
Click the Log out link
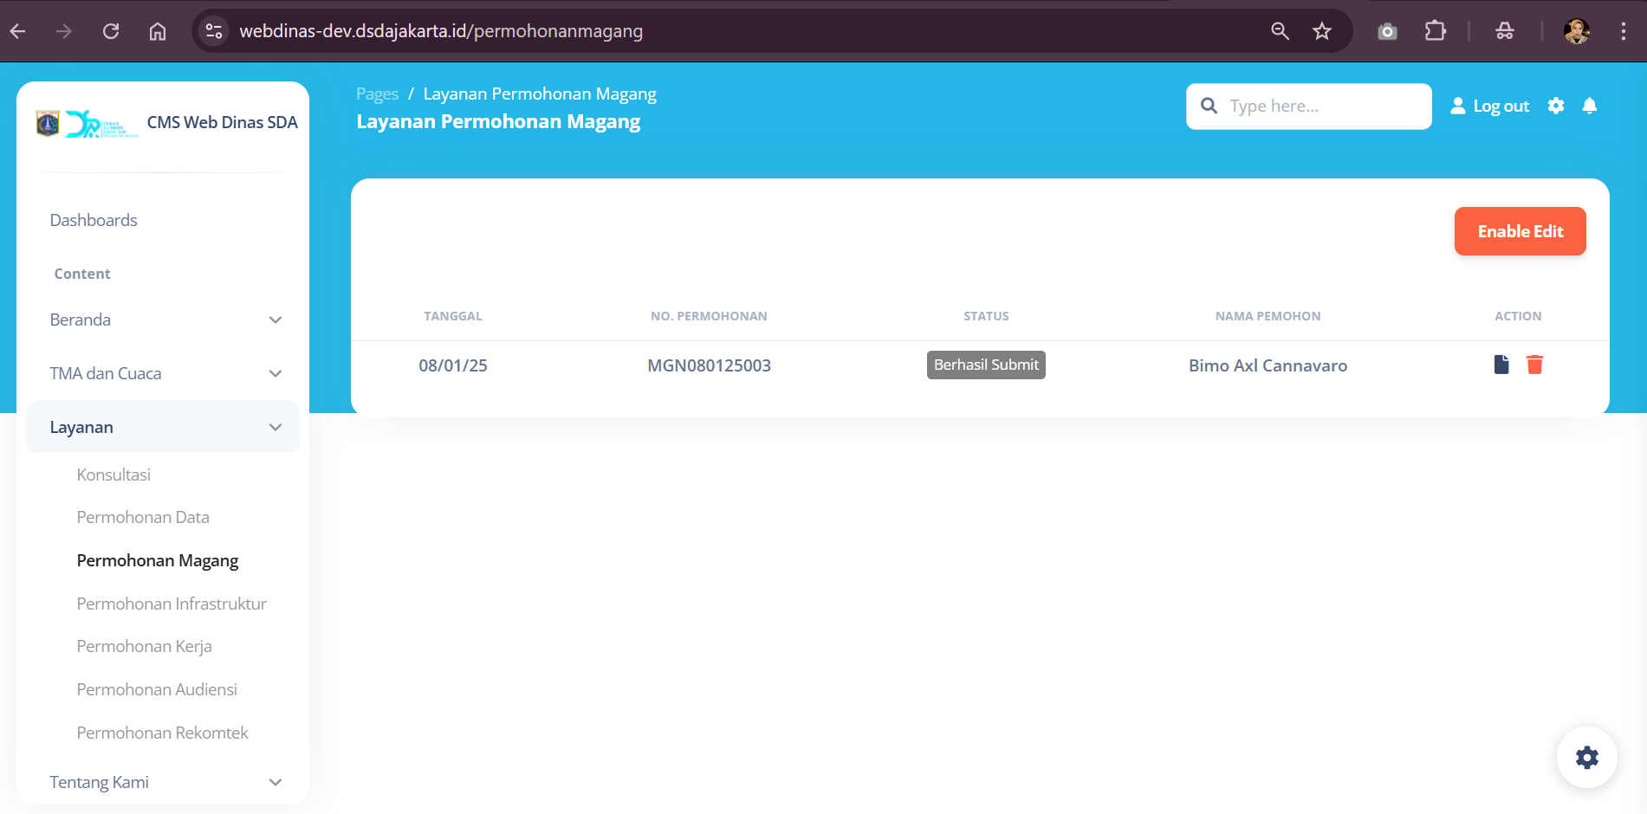click(x=1490, y=106)
